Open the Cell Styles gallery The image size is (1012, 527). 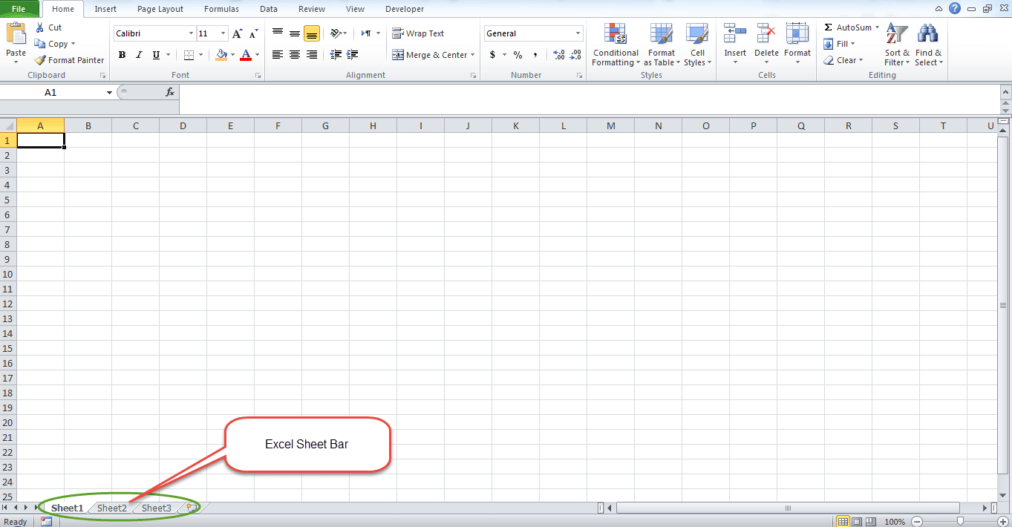point(697,45)
